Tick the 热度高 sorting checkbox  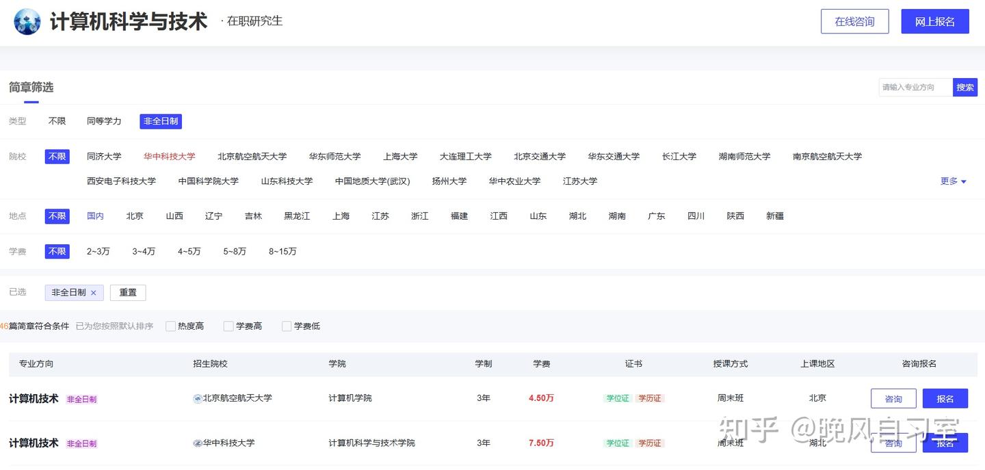(x=171, y=326)
